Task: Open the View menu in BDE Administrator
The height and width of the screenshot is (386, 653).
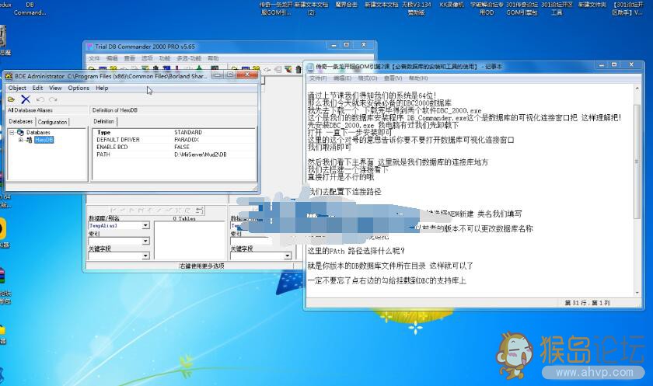Action: pos(55,89)
